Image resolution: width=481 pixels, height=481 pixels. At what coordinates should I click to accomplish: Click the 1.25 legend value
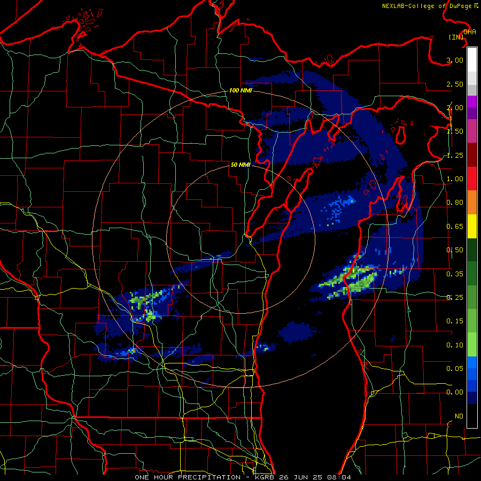(455, 155)
